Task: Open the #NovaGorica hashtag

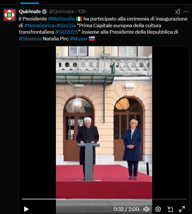Action: (39, 25)
